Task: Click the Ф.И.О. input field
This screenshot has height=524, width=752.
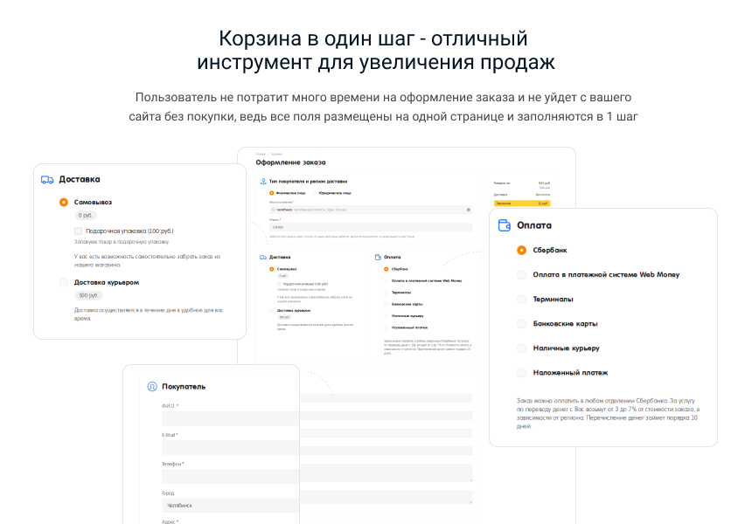Action: point(229,417)
